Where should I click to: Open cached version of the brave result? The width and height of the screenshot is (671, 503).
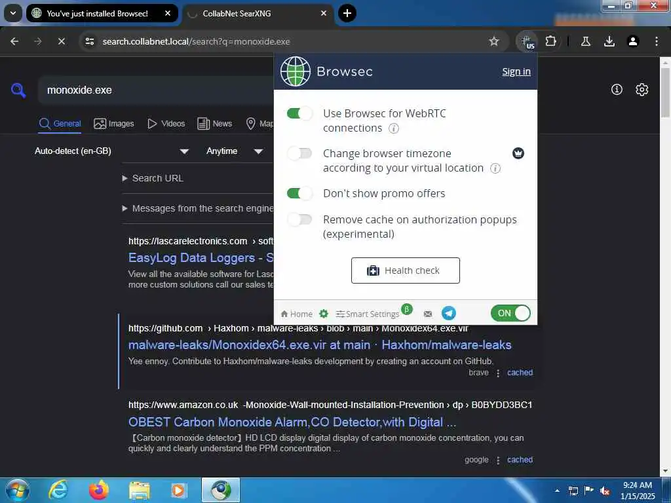point(520,373)
